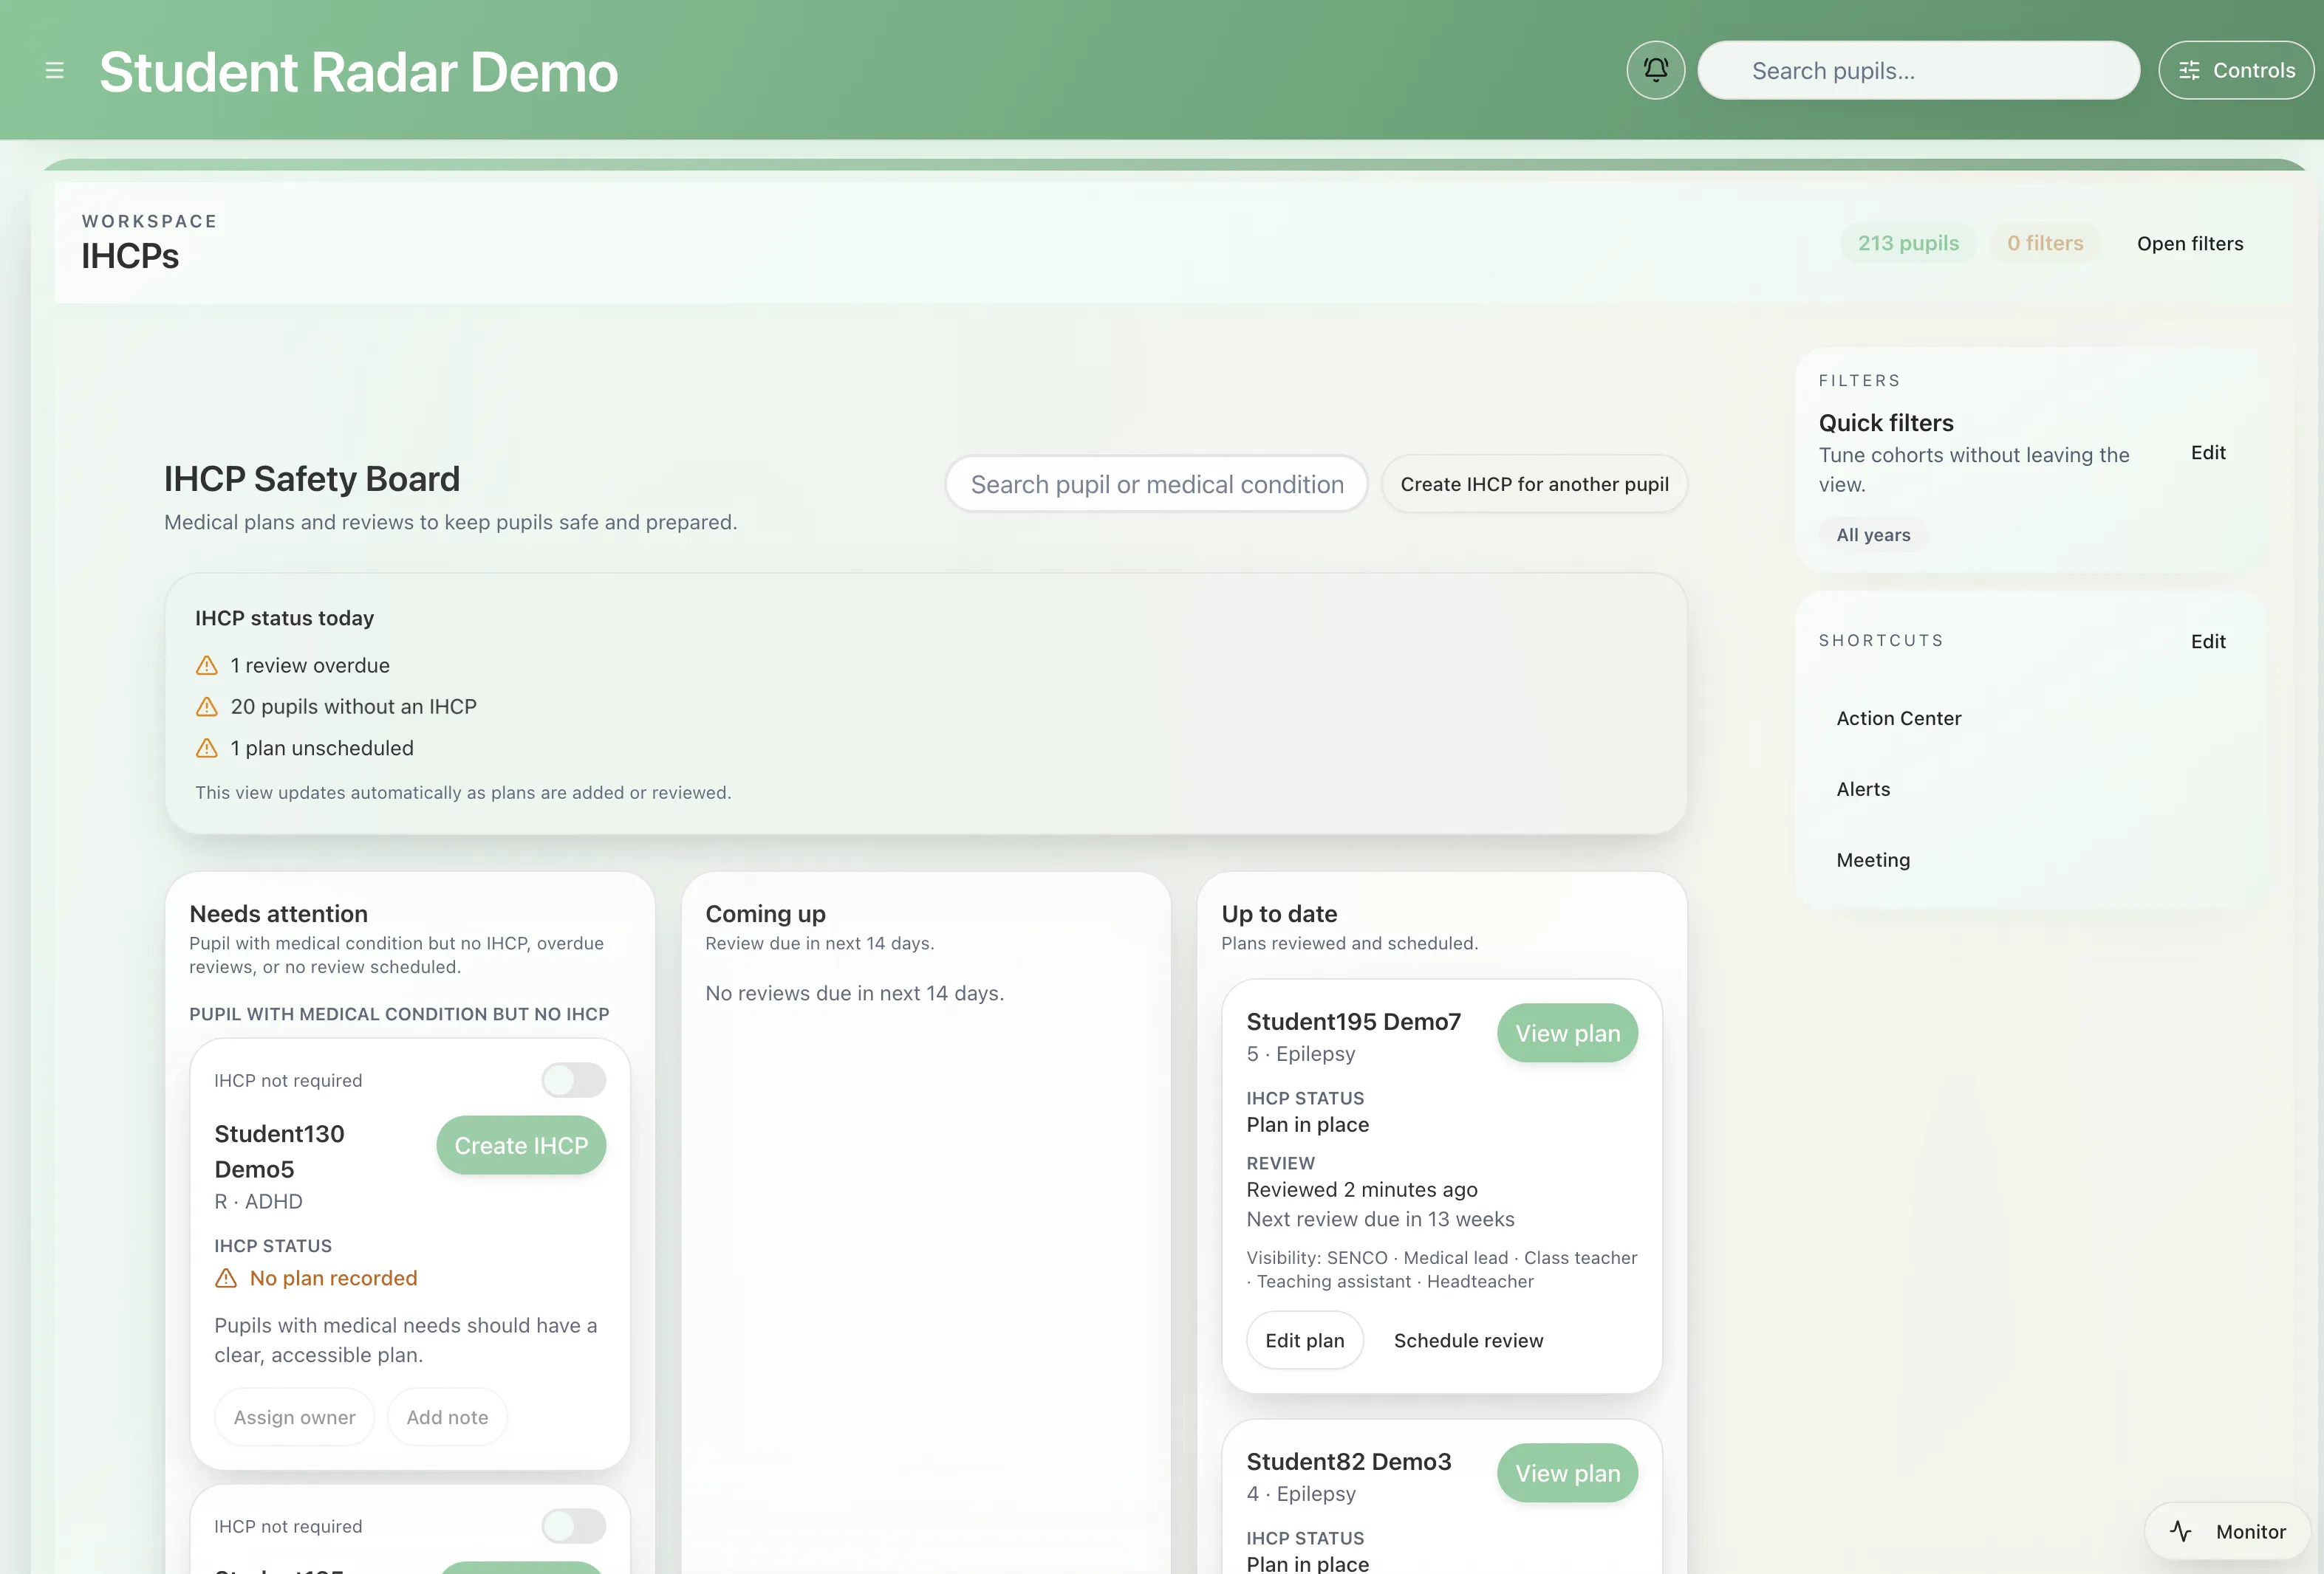Click Create IHCP for Student130 Demo5
The width and height of the screenshot is (2324, 1574).
[521, 1145]
